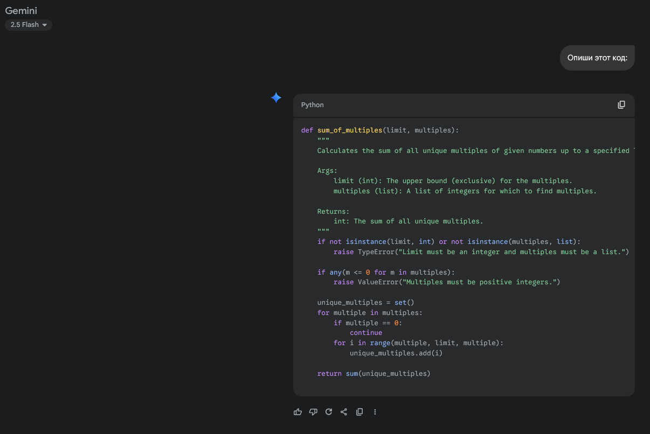Click 'unique_multiples = set()' in the code
The height and width of the screenshot is (434, 650).
[365, 303]
